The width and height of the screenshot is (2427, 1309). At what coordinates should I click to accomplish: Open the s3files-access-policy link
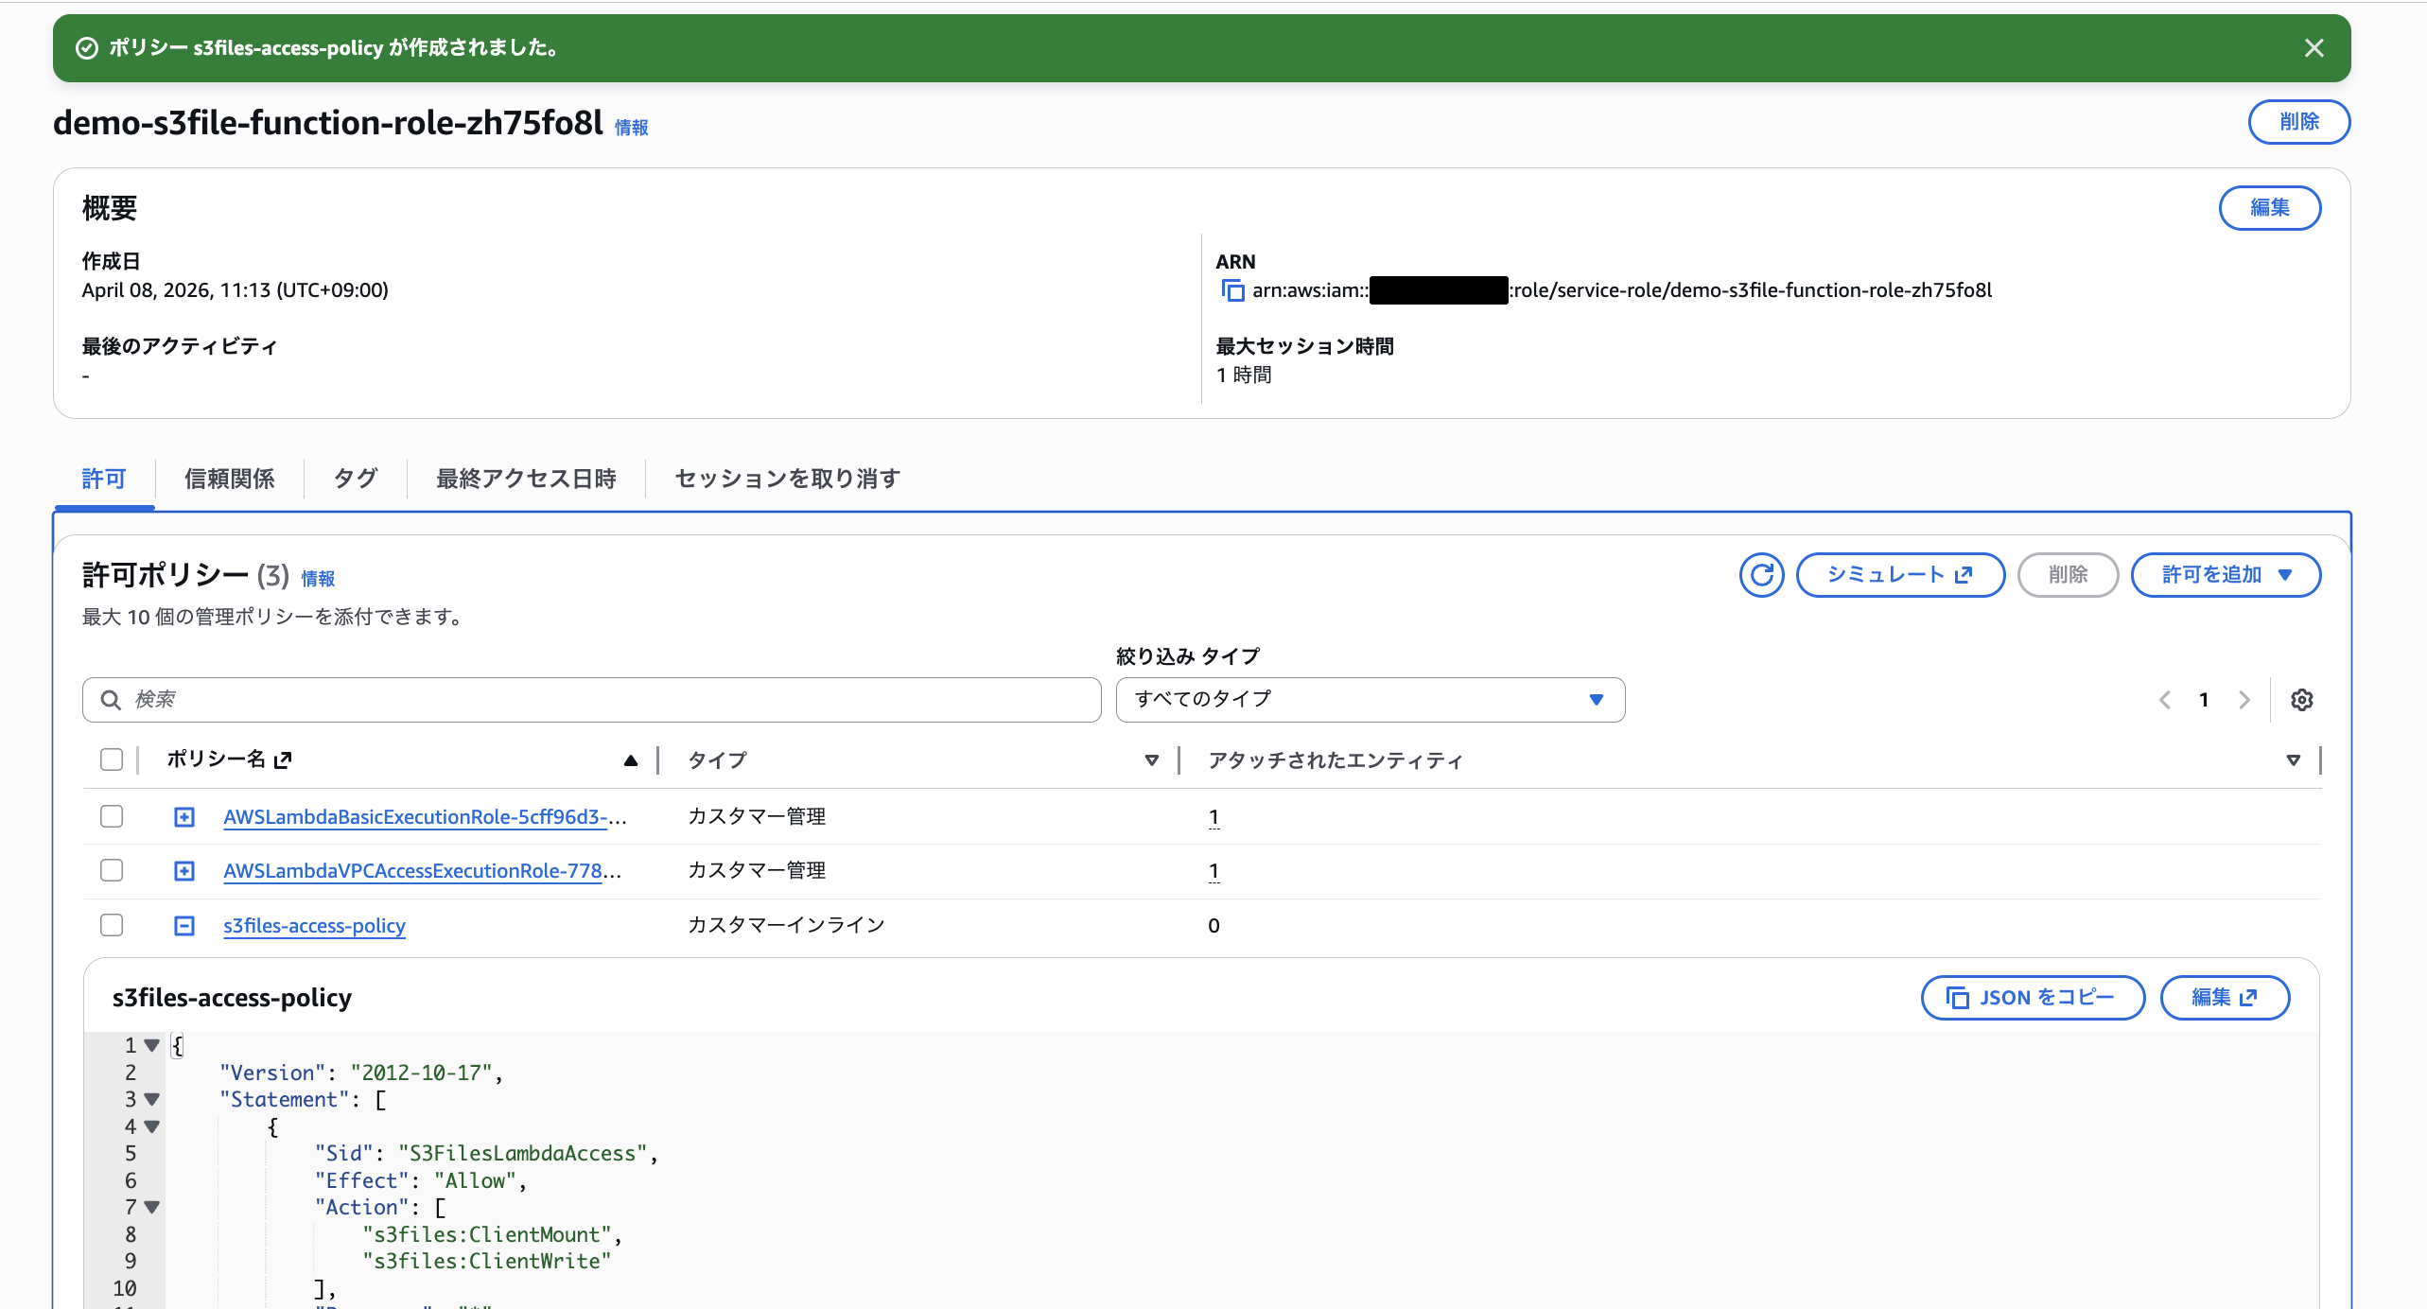[314, 925]
